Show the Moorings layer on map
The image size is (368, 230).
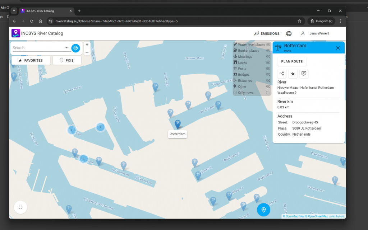(268, 57)
